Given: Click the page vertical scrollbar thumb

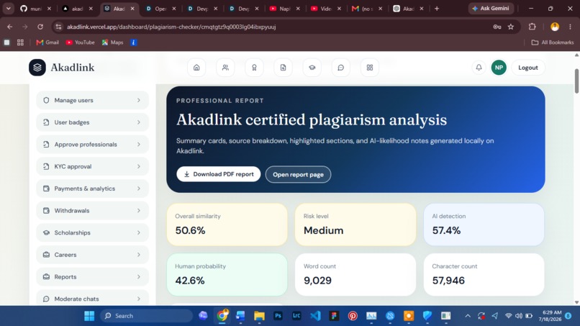Looking at the screenshot, I should point(576,81).
